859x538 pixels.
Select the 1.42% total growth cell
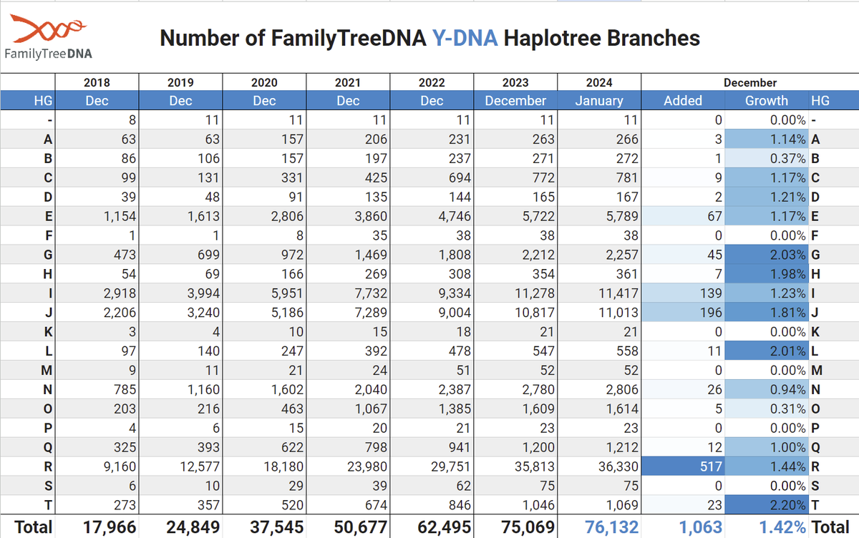(x=766, y=527)
